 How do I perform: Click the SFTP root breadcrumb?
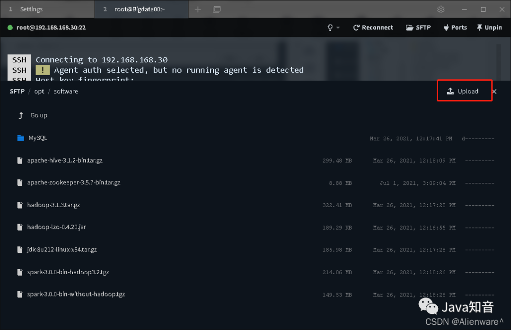pyautogui.click(x=18, y=92)
